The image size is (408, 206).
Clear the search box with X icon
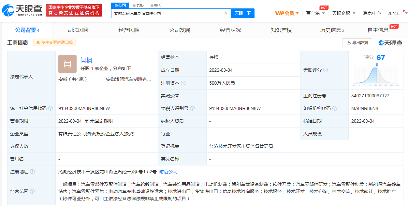[x=226, y=13]
